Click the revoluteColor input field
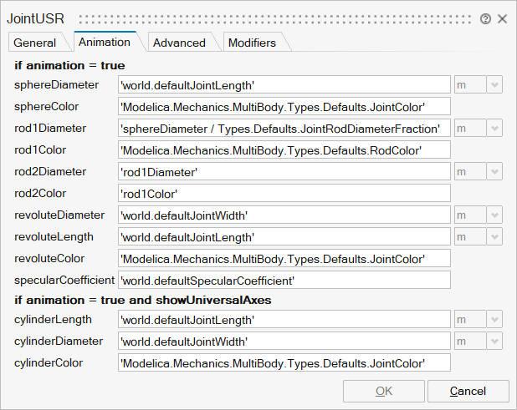This screenshot has width=517, height=410. 284,258
